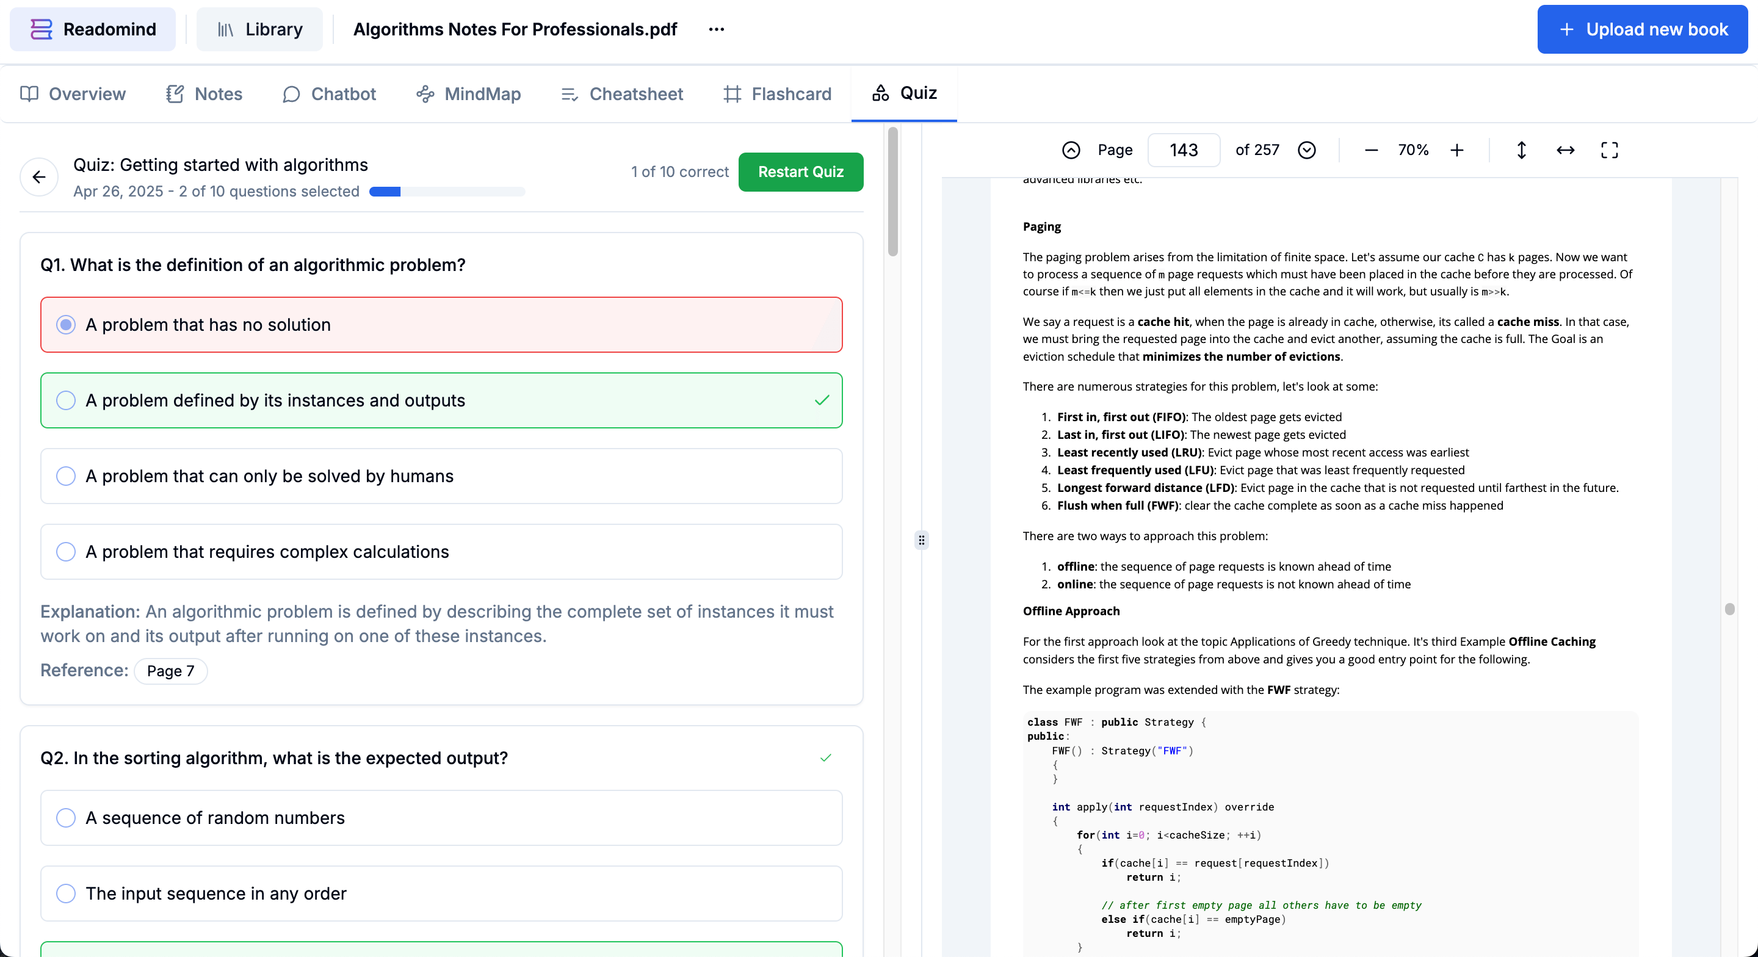Click Restart Quiz button
Image resolution: width=1758 pixels, height=957 pixels.
tap(800, 172)
